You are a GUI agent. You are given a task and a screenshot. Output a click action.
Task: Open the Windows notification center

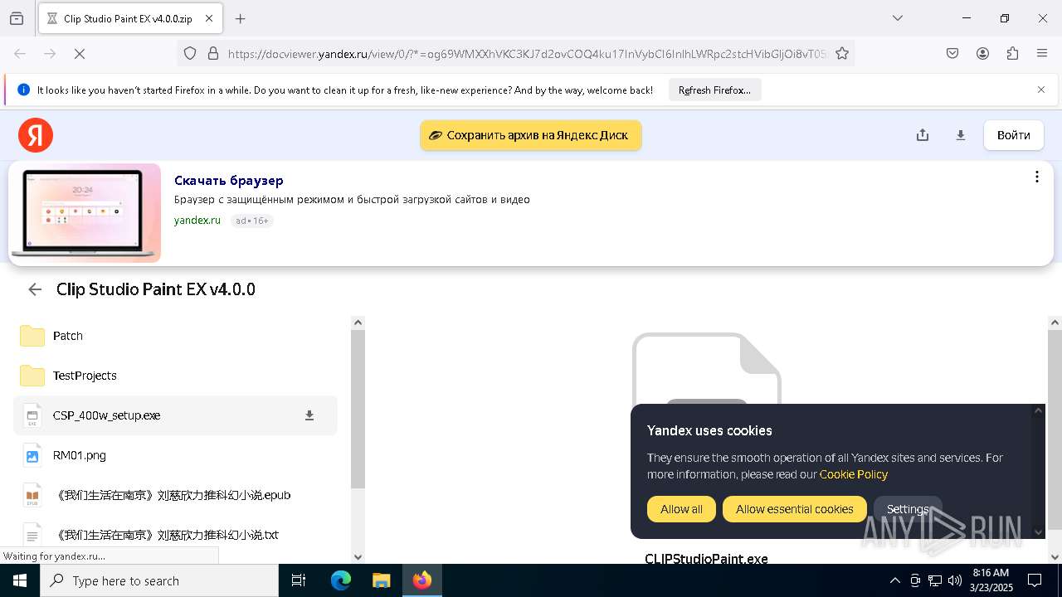tap(1035, 580)
